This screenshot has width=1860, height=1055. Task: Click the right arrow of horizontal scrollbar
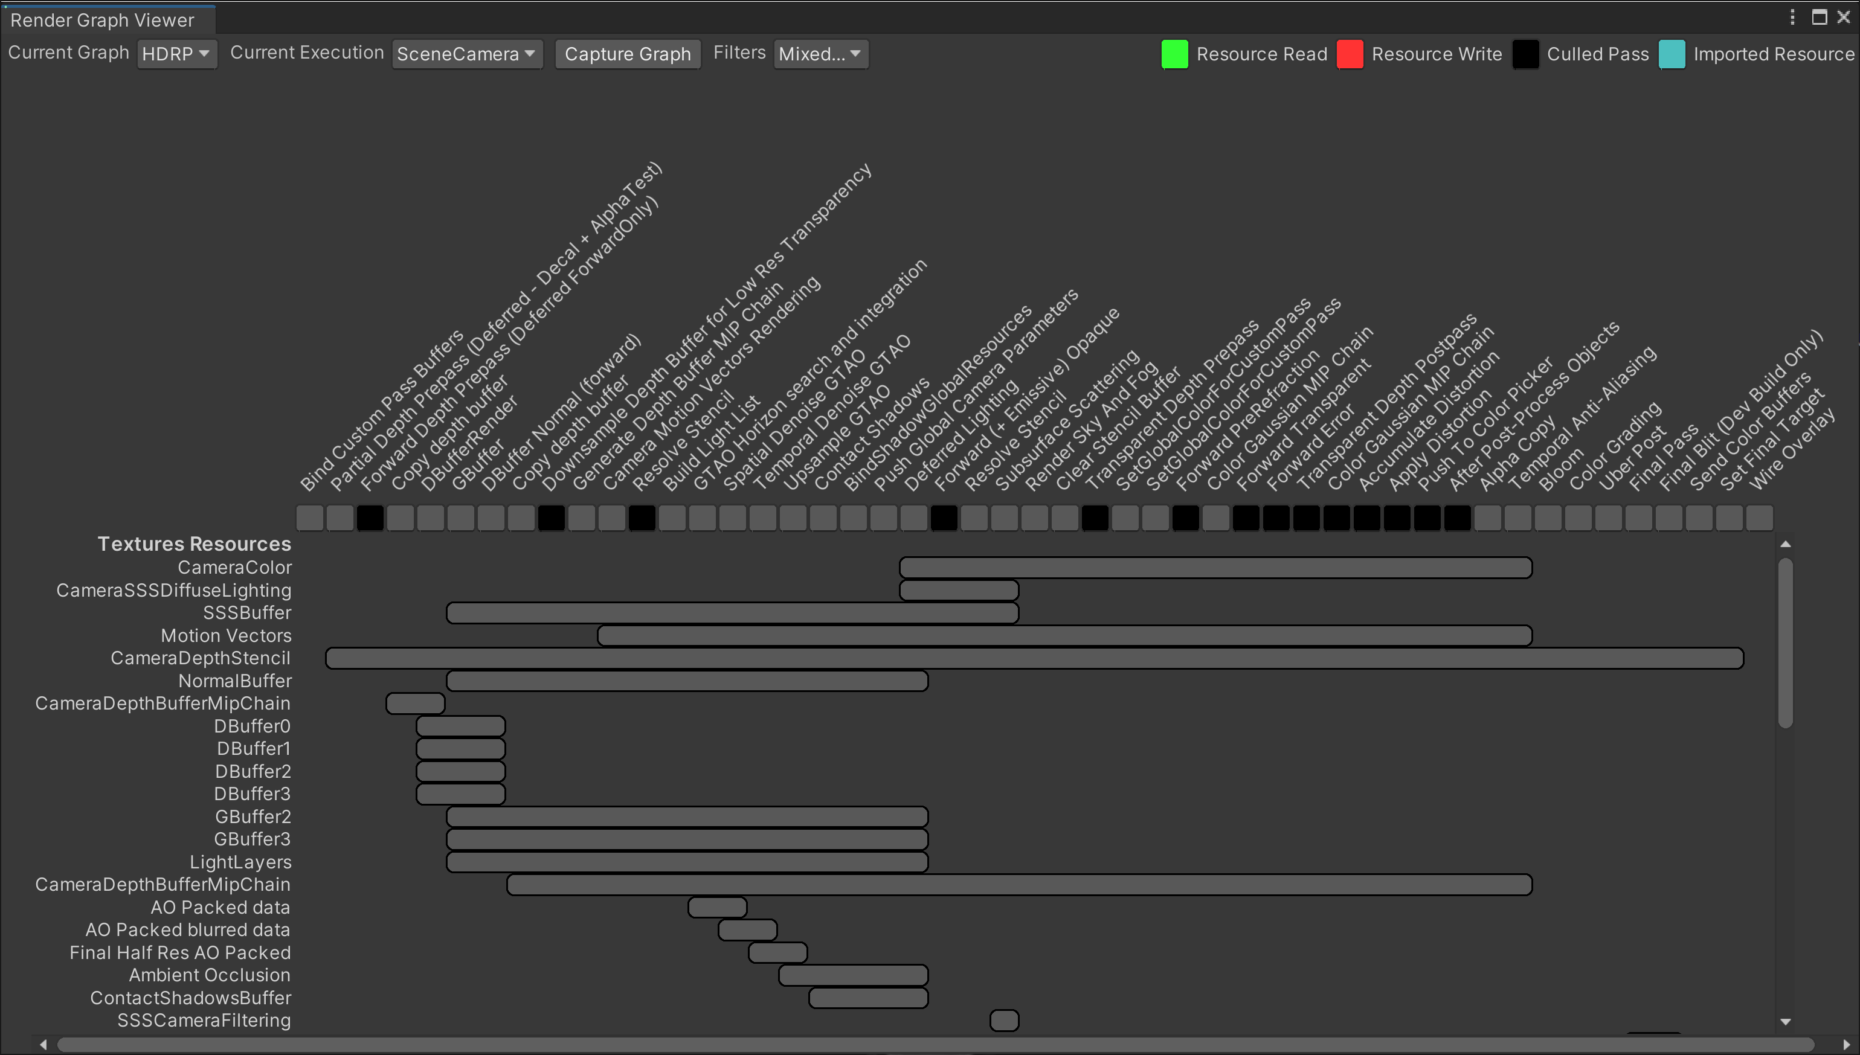[1846, 1044]
